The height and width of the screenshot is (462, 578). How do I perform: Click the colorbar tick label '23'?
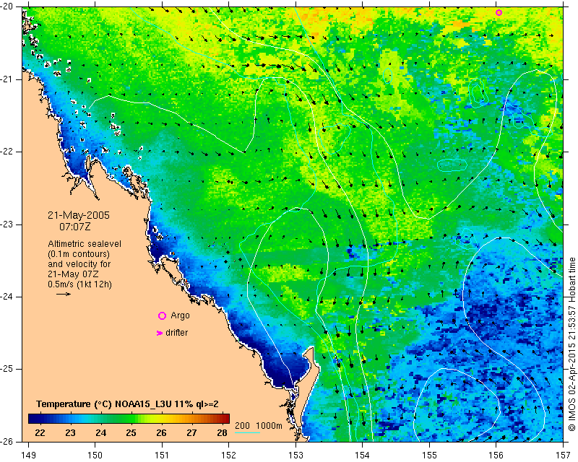click(x=70, y=433)
